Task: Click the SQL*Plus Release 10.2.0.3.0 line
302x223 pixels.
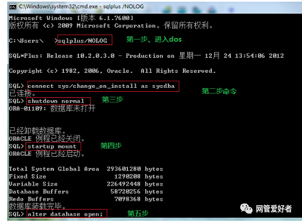Action: coord(146,56)
